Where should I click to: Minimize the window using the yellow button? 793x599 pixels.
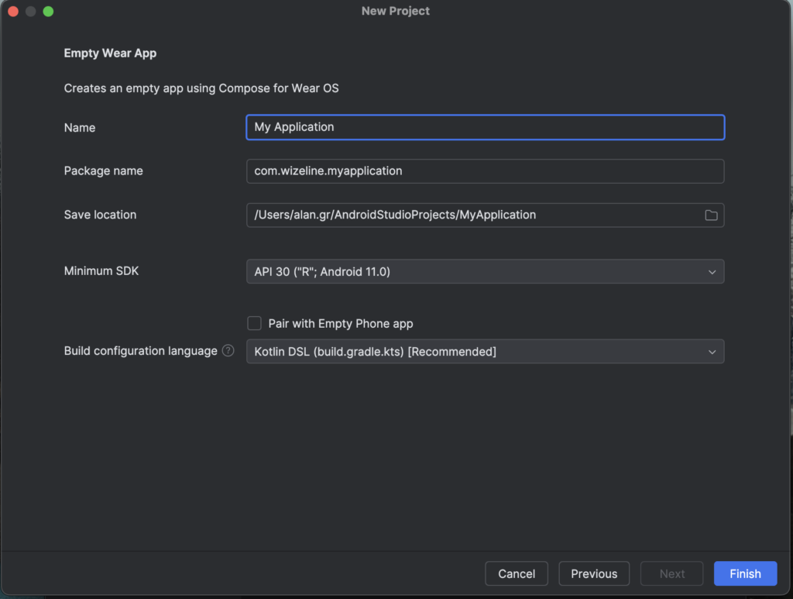coord(31,12)
